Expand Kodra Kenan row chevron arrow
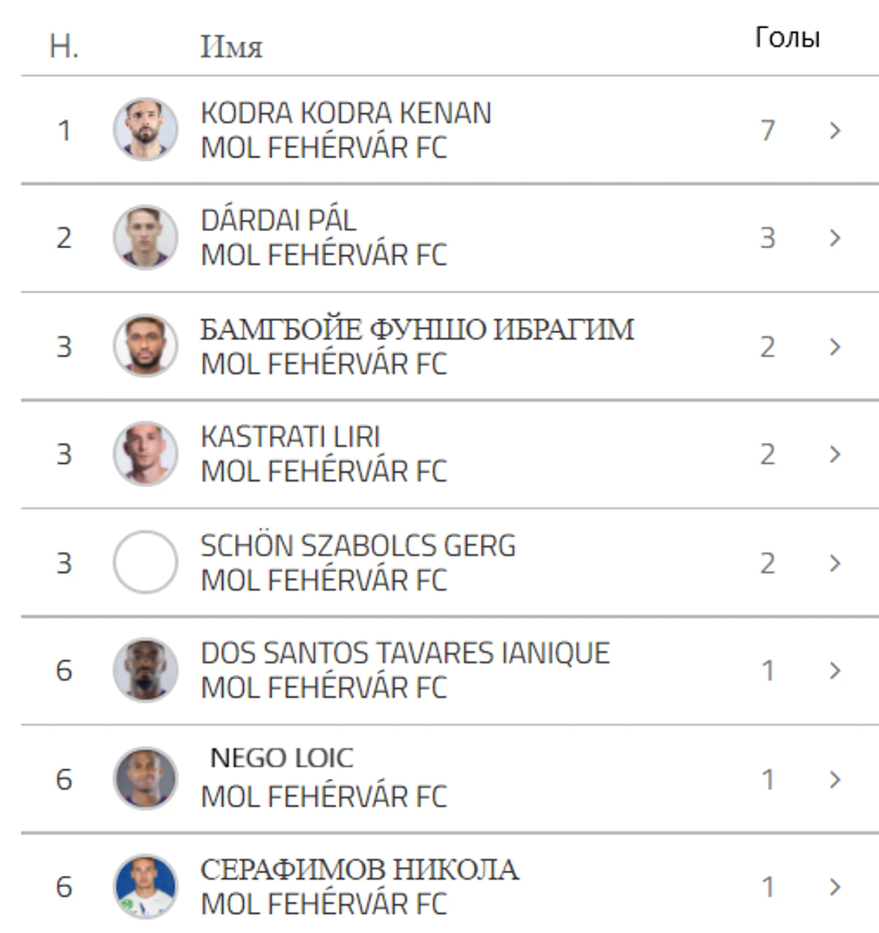Screen dimensions: 879x933 tap(834, 130)
